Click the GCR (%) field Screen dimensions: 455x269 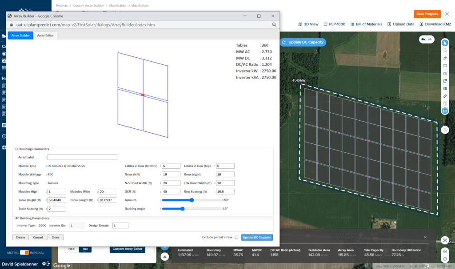(x=171, y=192)
